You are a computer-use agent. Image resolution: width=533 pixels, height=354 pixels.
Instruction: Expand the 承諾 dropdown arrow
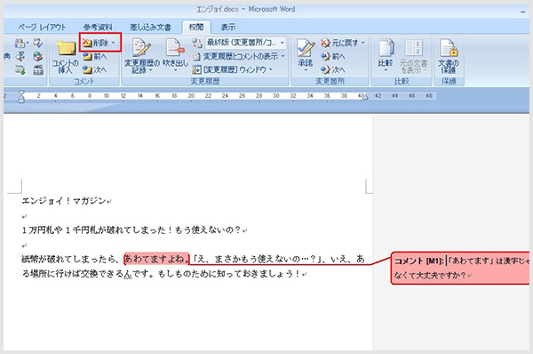[306, 70]
